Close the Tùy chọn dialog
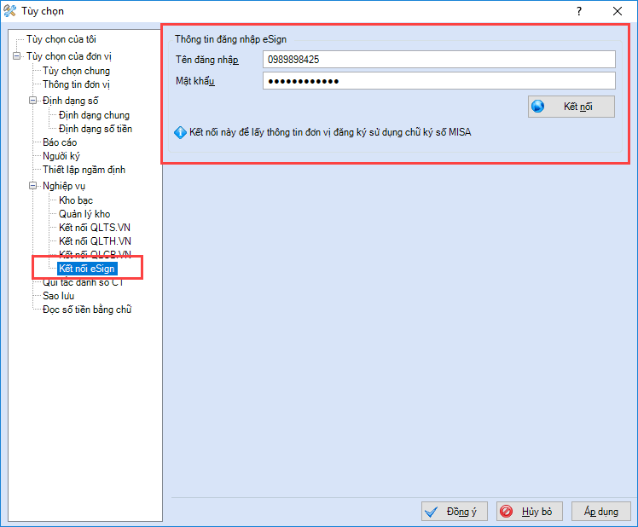 click(x=618, y=11)
